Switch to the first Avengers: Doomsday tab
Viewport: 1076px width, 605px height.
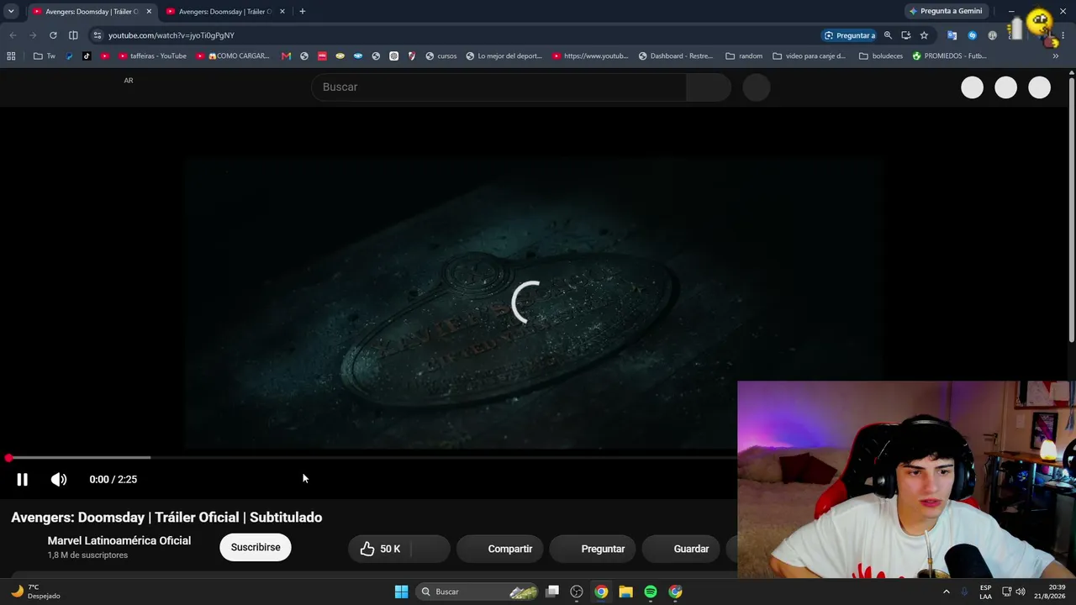tap(92, 12)
